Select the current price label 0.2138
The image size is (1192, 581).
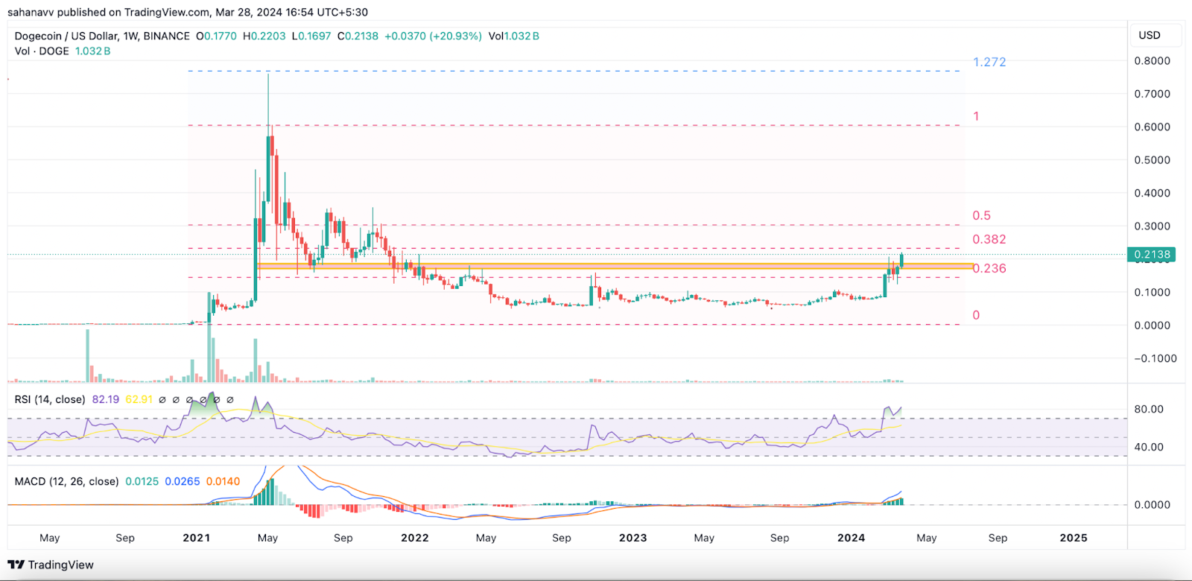tap(1152, 255)
